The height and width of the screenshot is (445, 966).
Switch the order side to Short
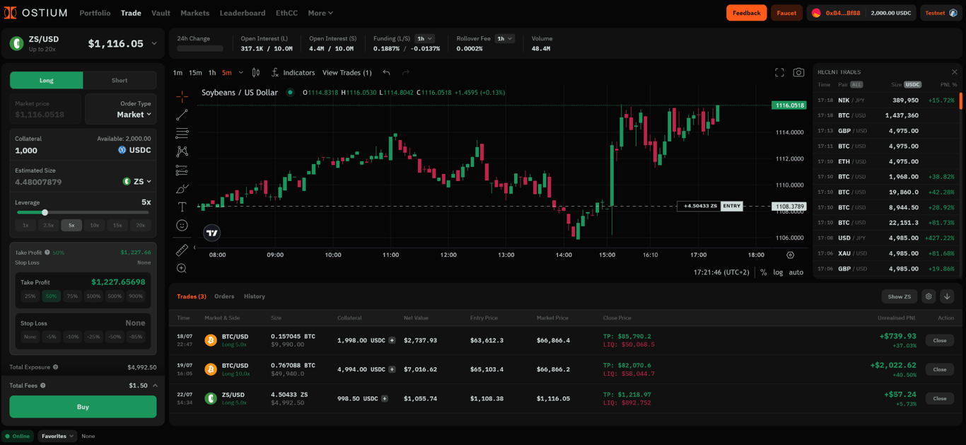click(120, 81)
